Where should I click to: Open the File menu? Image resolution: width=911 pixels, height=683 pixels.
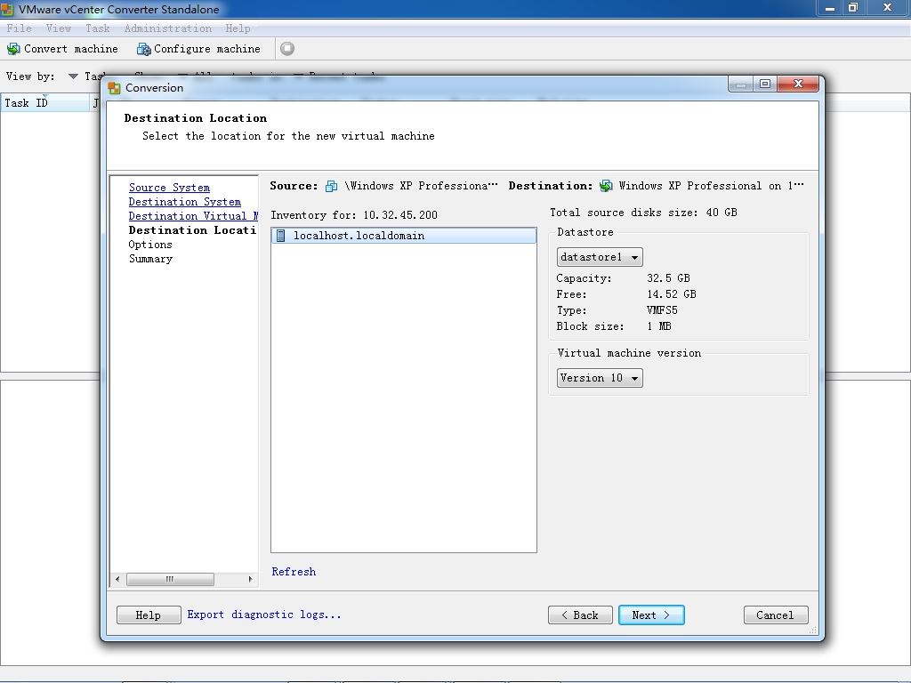20,28
